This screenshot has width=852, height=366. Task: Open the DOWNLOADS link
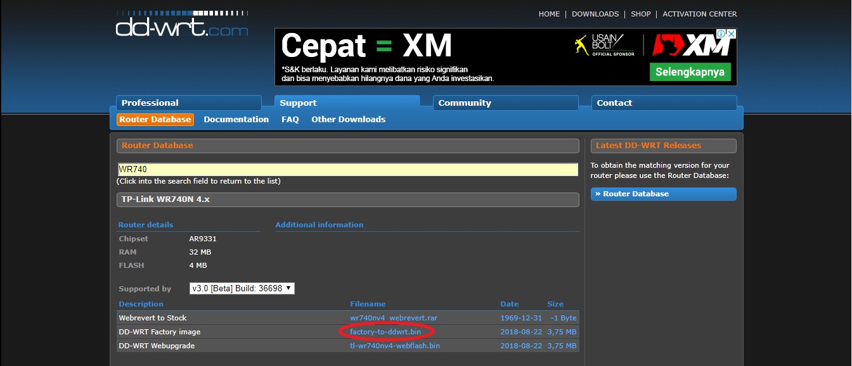click(595, 14)
